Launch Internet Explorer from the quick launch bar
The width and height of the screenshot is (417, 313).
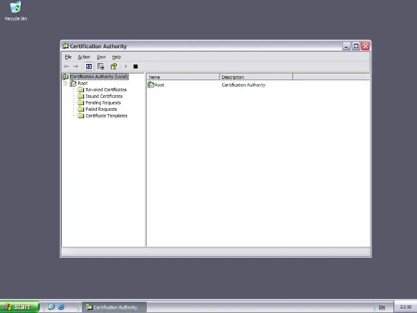[61, 306]
